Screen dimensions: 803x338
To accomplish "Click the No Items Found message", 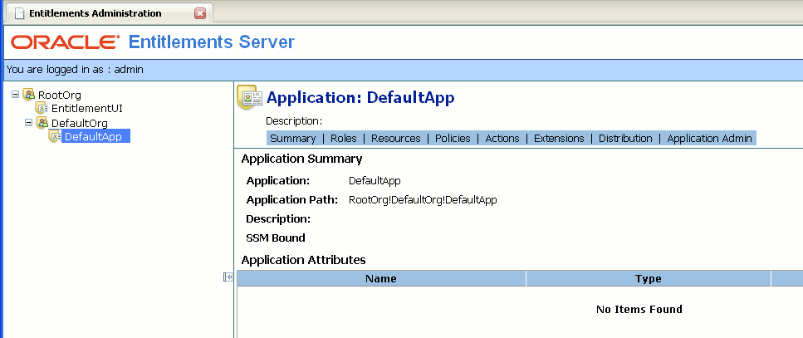I will point(639,309).
